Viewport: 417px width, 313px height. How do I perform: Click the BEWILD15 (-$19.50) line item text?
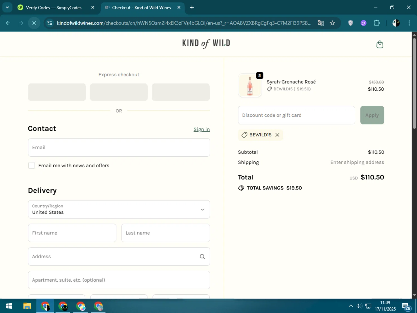click(x=292, y=89)
